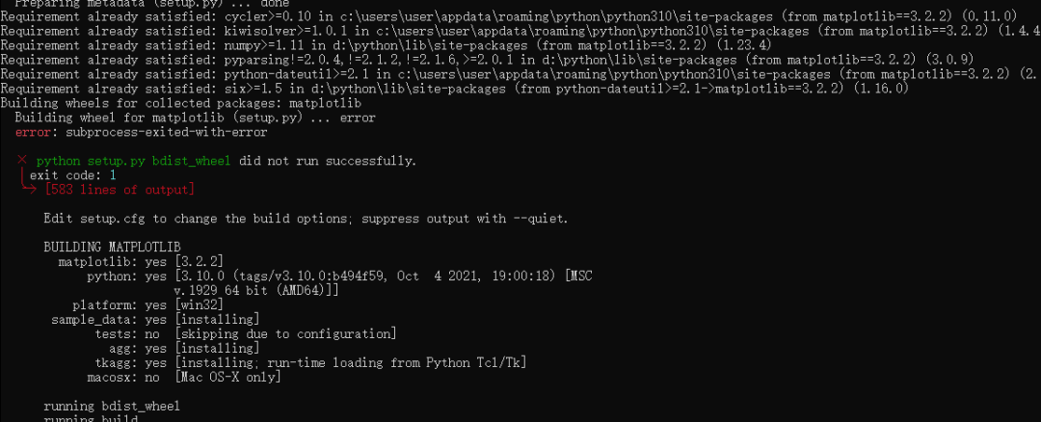
Task: Click the "running bdist_wheel" line
Action: (112, 407)
